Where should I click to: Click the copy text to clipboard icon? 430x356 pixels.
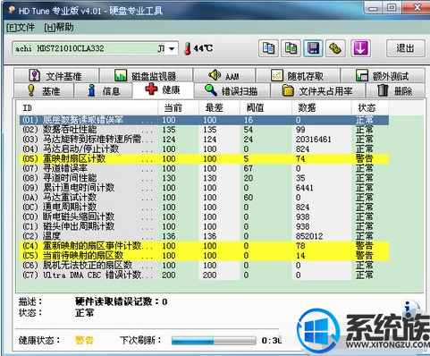(268, 48)
